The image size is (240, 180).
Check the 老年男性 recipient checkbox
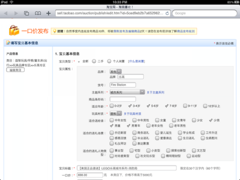(x=171, y=125)
